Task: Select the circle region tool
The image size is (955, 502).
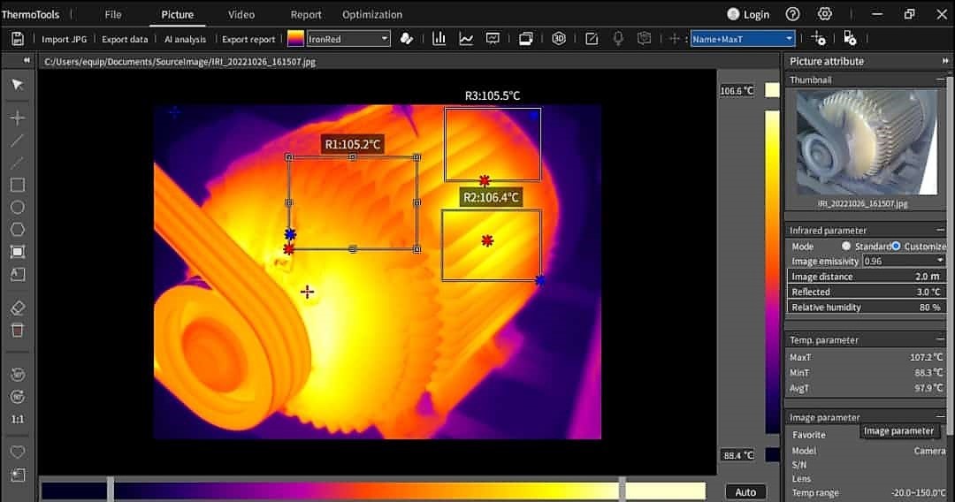Action: 17,207
